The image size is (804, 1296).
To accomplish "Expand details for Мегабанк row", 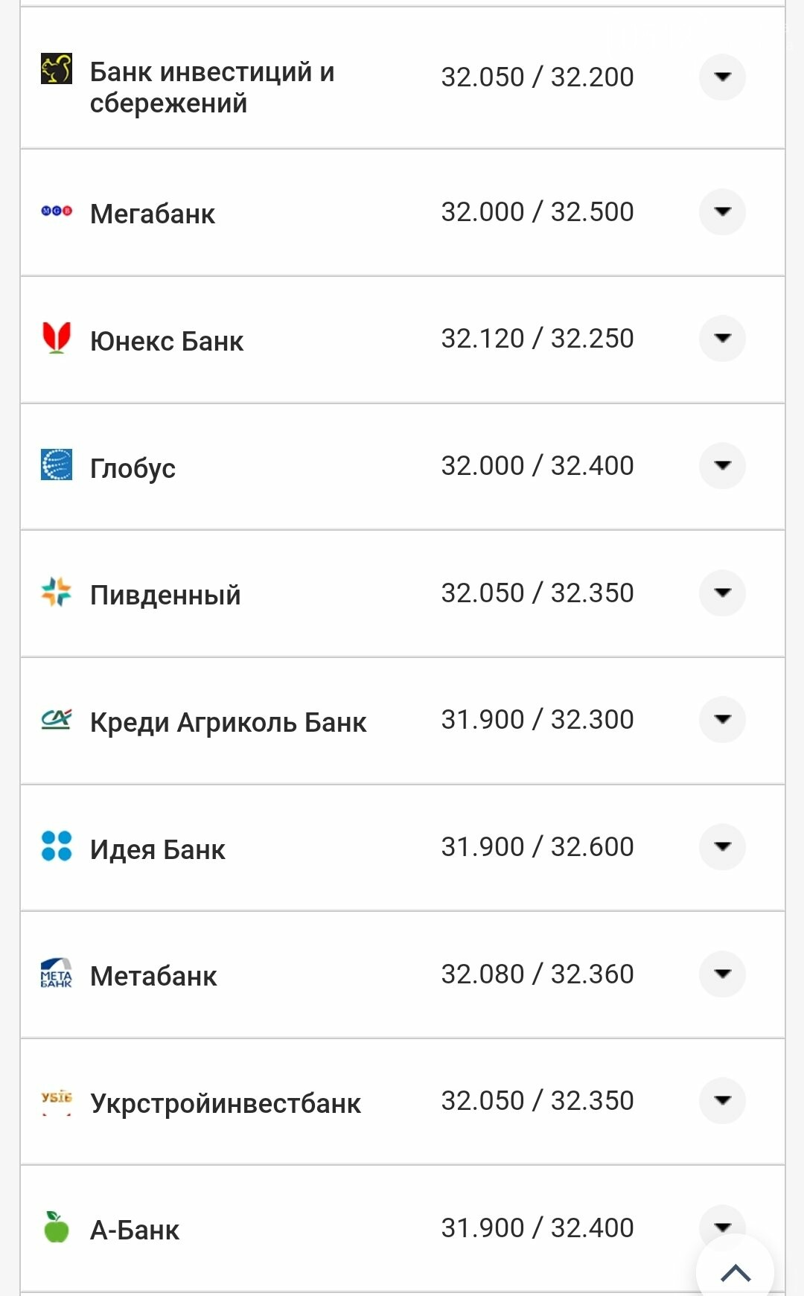I will [722, 211].
